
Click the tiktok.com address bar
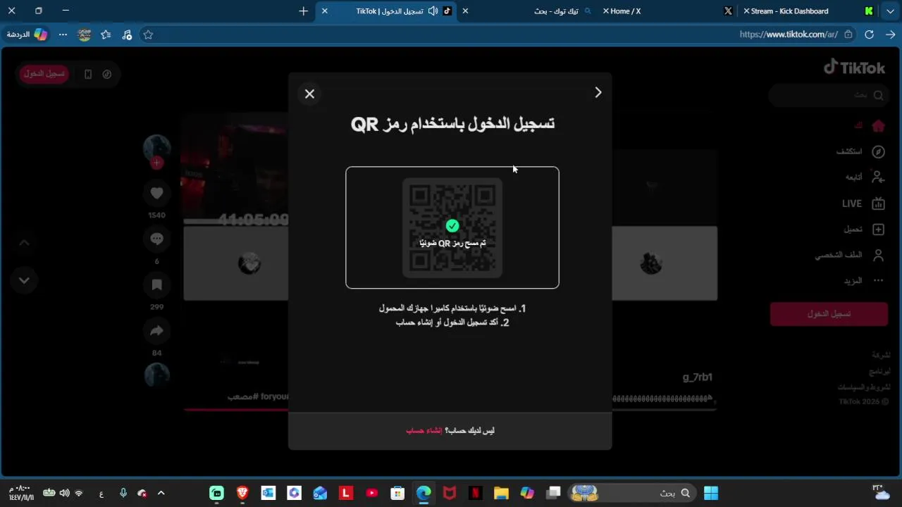point(788,35)
